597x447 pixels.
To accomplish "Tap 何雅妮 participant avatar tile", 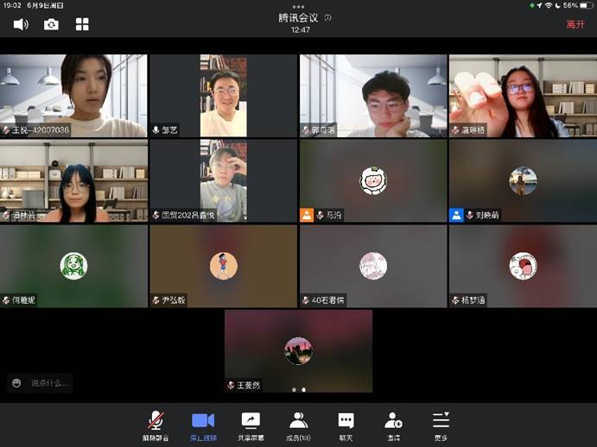I will [74, 266].
